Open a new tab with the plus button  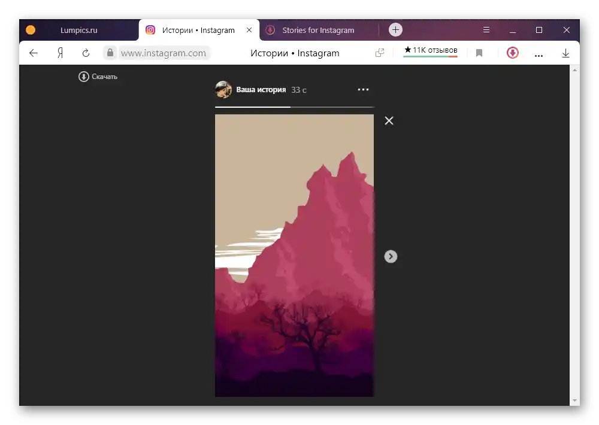coord(395,30)
